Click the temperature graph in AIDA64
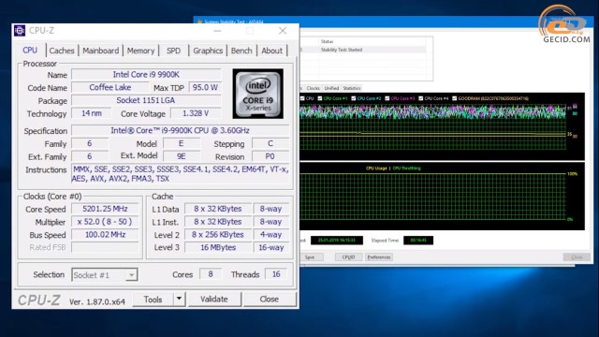Viewport: 599px width, 337px height. point(442,126)
